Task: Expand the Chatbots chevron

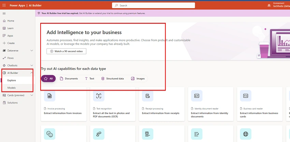Action: (32, 65)
